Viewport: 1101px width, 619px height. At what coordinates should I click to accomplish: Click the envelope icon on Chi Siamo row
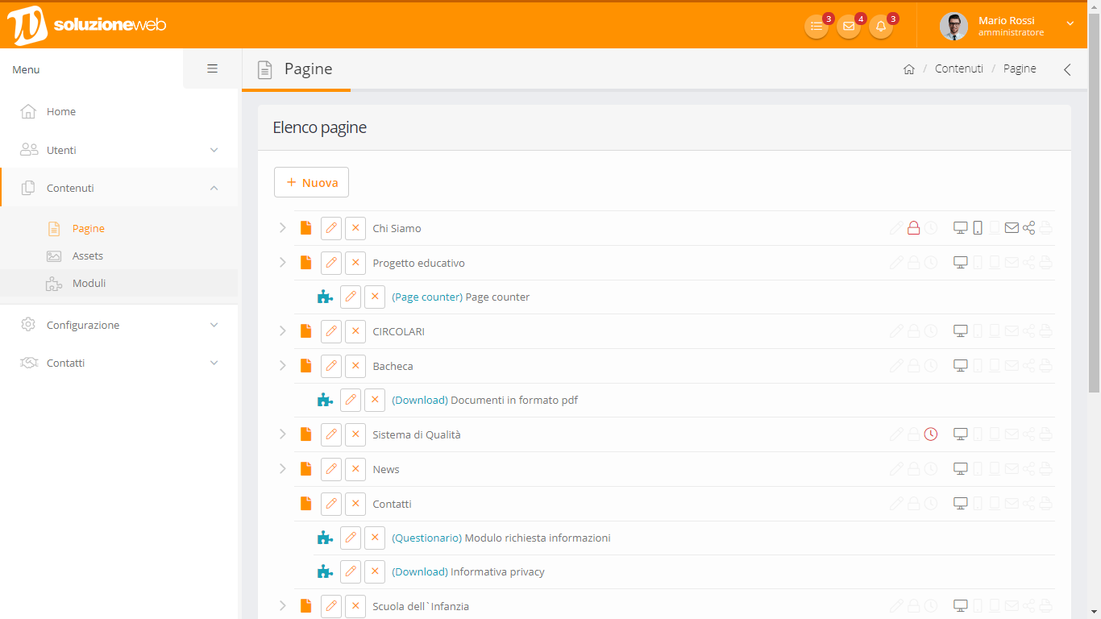pos(1012,228)
